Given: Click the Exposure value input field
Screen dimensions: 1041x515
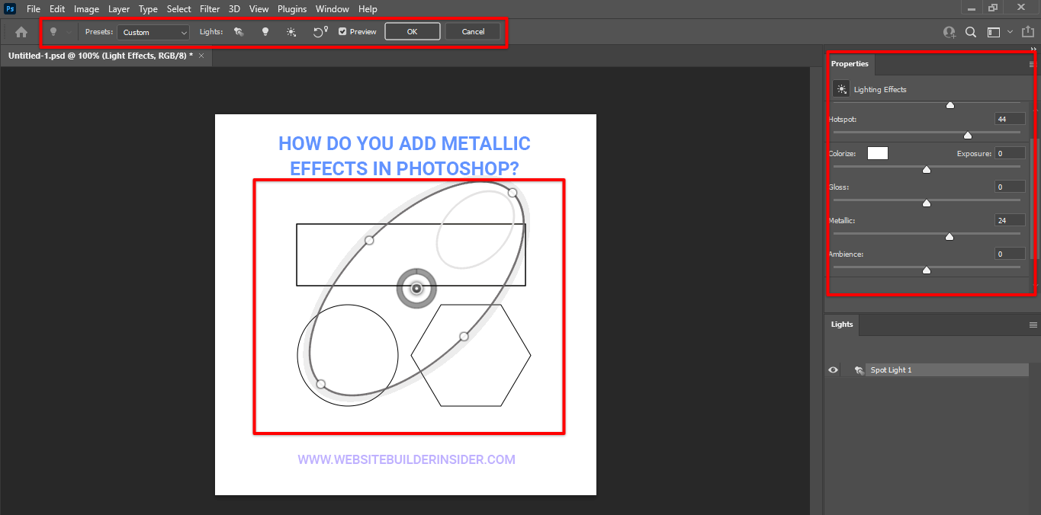Looking at the screenshot, I should click(x=1010, y=152).
